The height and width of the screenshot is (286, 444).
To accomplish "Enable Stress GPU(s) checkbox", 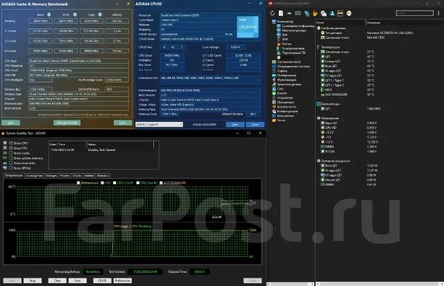I will click(11, 168).
